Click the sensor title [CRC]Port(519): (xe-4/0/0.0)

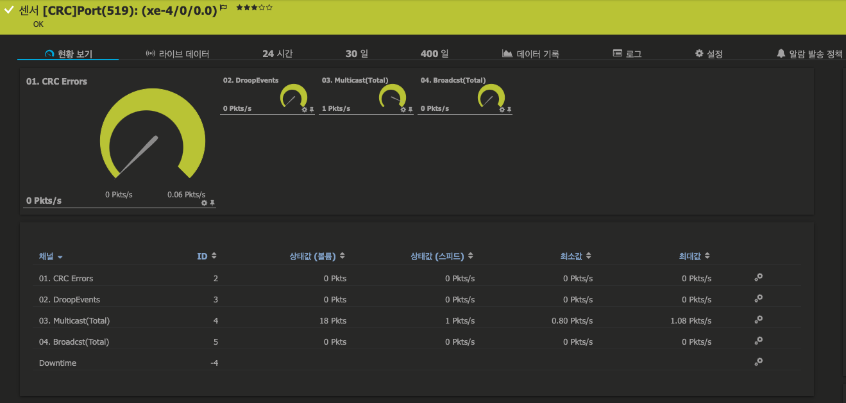coord(130,11)
